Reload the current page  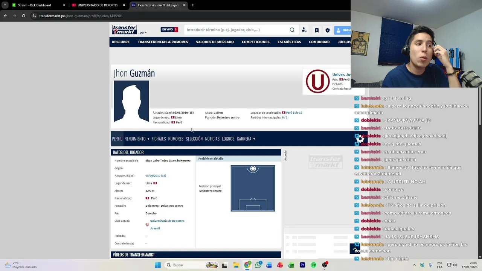point(23,16)
